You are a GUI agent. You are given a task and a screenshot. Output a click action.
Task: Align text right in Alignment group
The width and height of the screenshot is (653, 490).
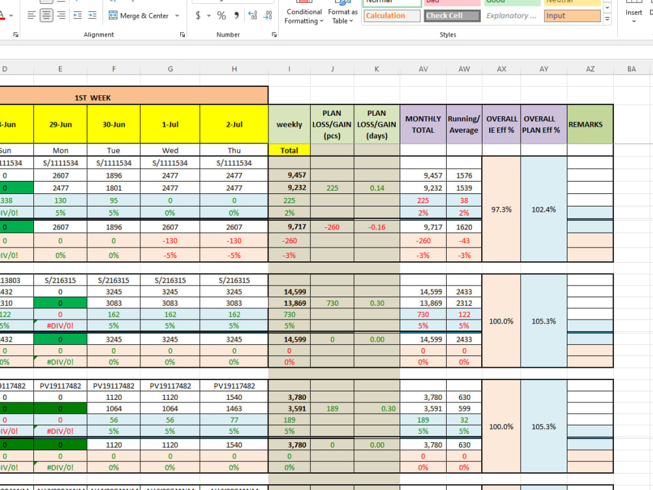tap(61, 16)
